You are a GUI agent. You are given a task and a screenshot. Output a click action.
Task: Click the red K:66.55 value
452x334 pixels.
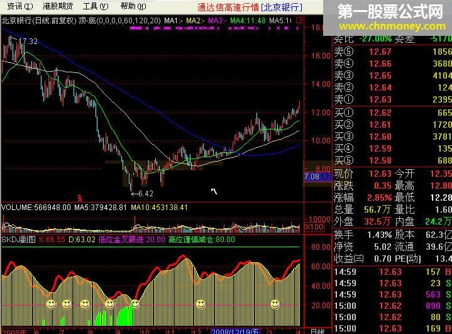[x=52, y=240]
